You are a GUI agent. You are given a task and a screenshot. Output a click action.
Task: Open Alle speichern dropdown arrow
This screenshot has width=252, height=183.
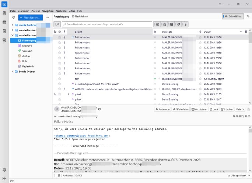click(249, 175)
